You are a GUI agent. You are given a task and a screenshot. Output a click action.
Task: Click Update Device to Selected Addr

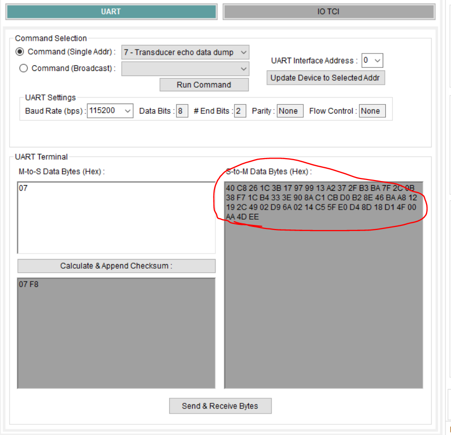pyautogui.click(x=326, y=78)
